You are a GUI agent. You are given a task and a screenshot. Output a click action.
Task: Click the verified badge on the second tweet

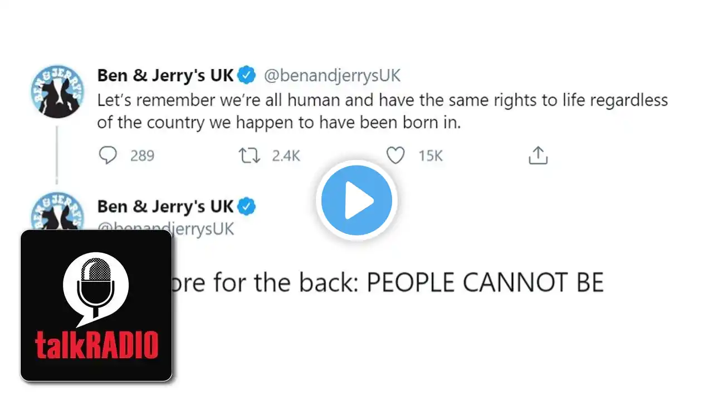click(x=247, y=207)
